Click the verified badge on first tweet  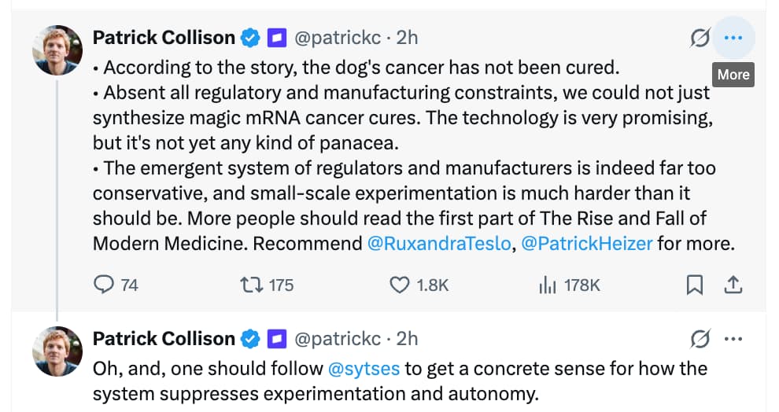[250, 37]
